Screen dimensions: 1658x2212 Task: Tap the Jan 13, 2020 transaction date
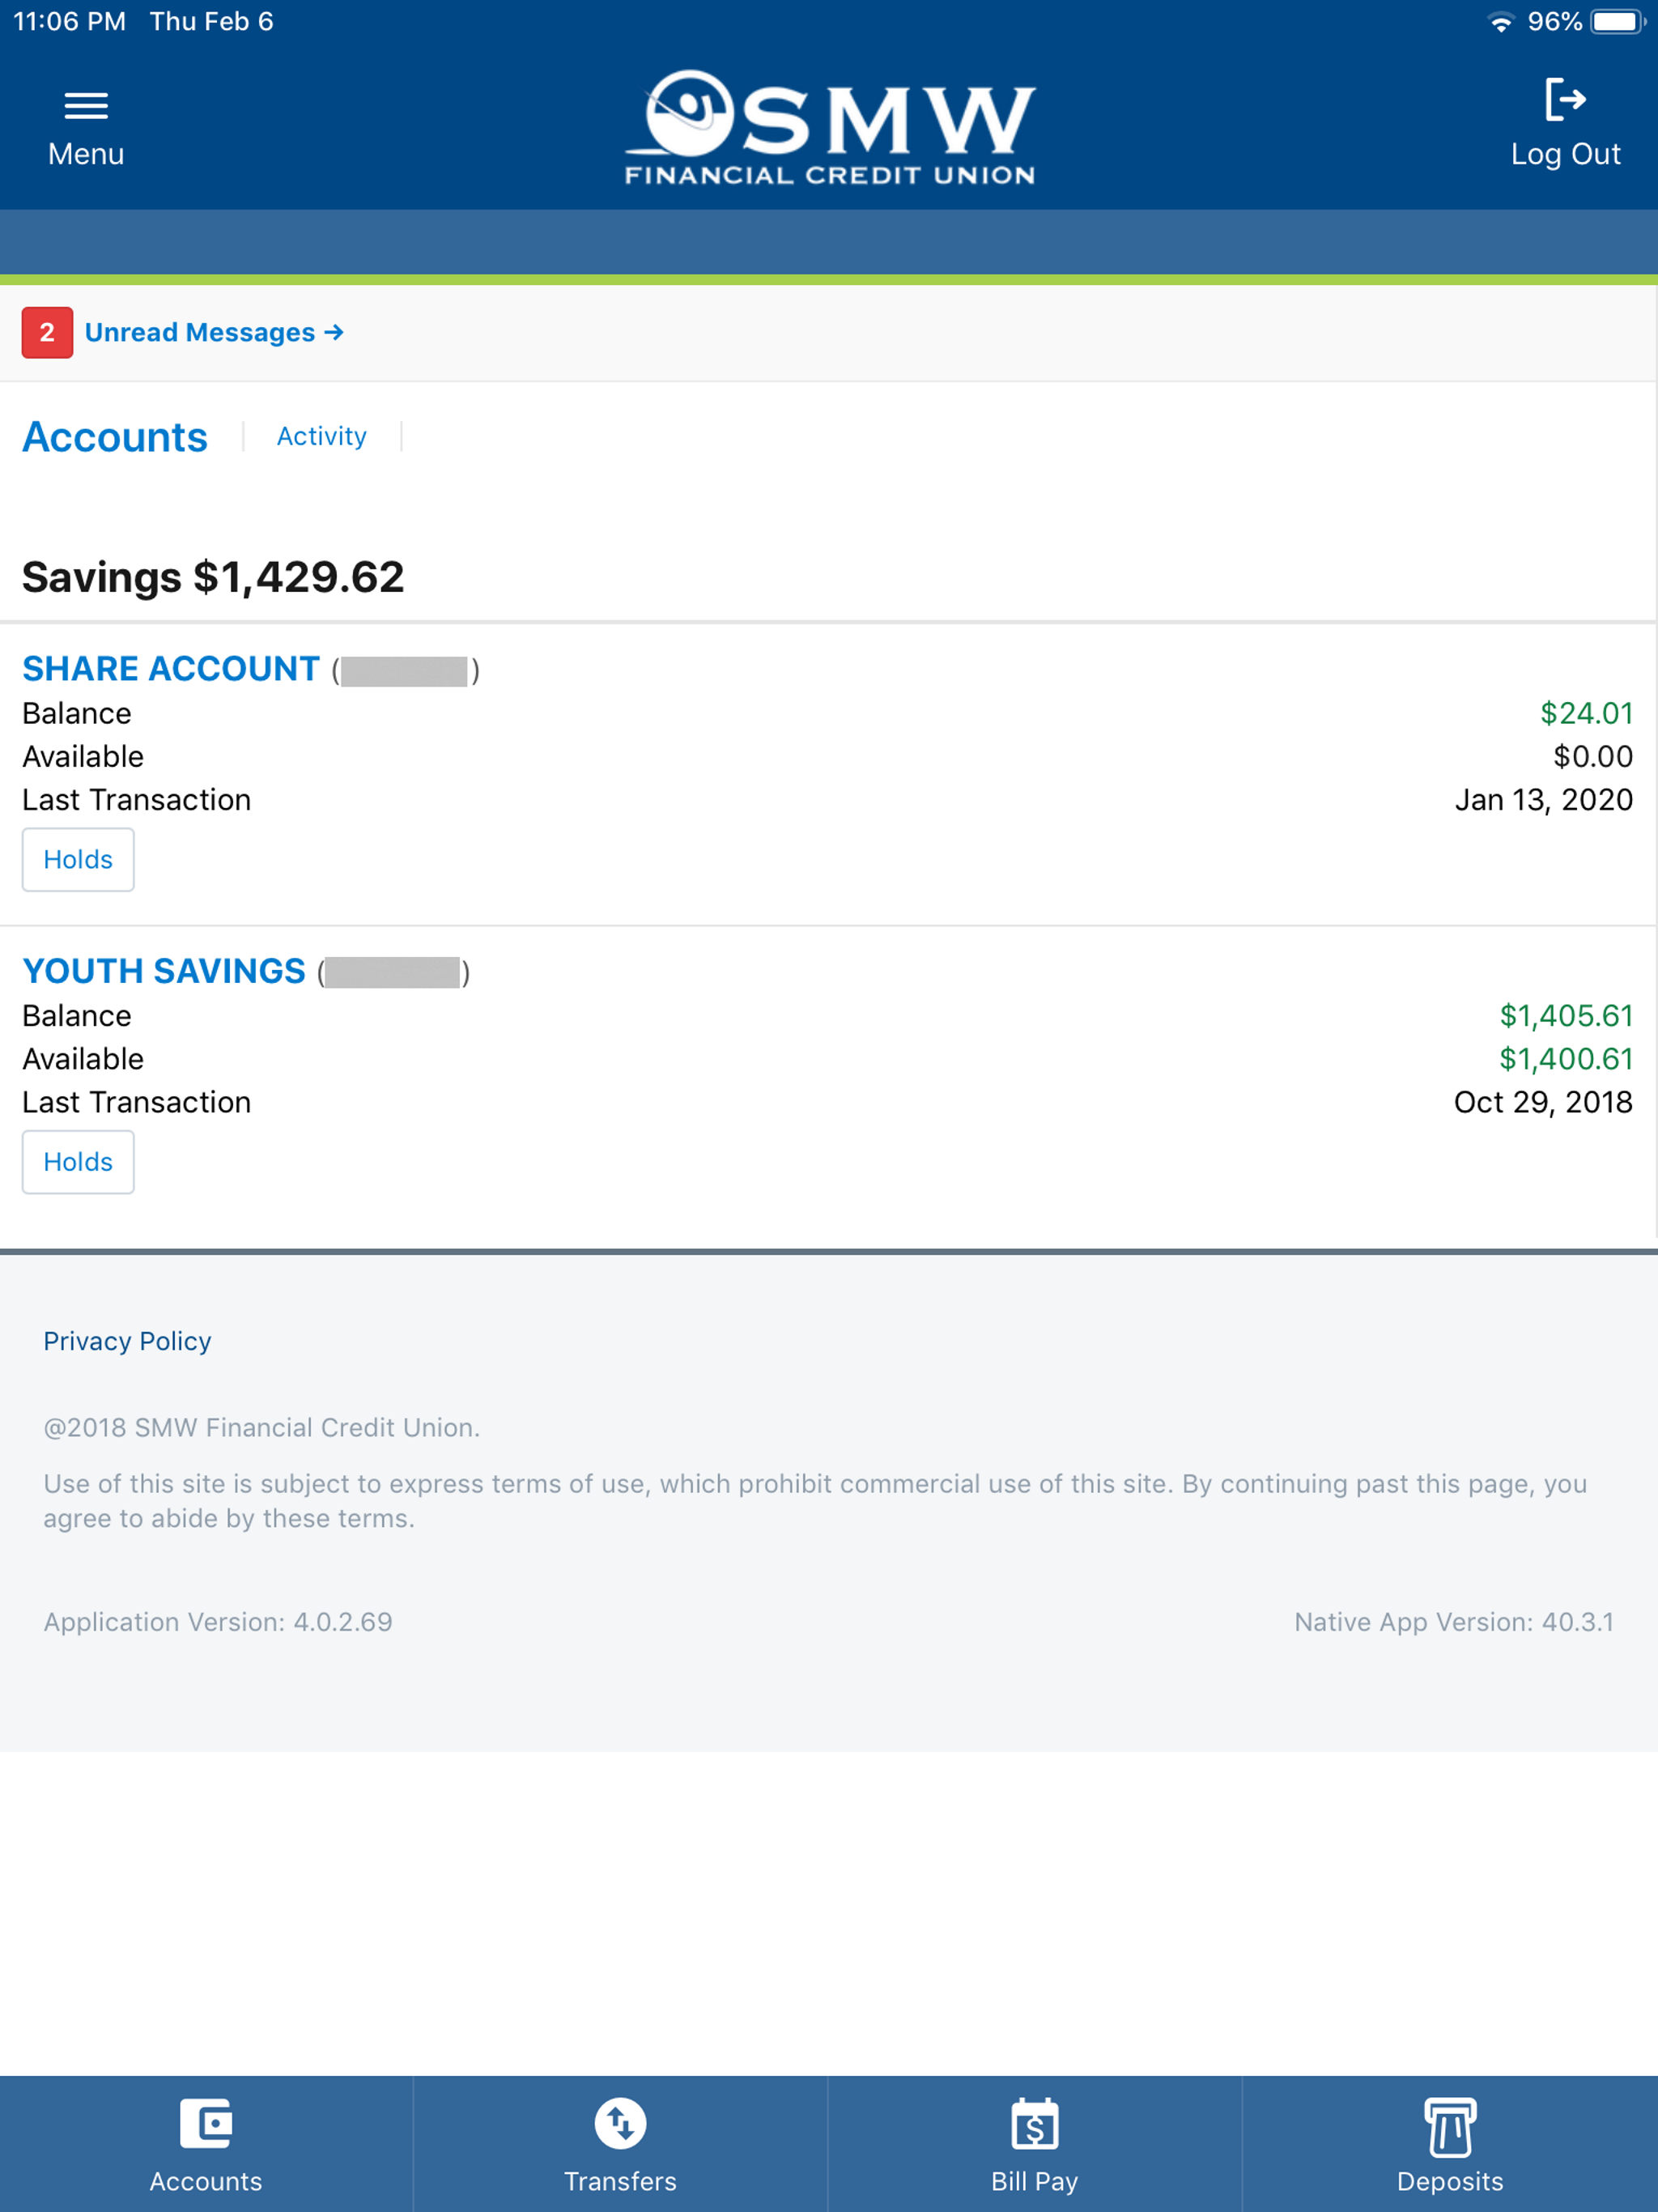click(1544, 800)
